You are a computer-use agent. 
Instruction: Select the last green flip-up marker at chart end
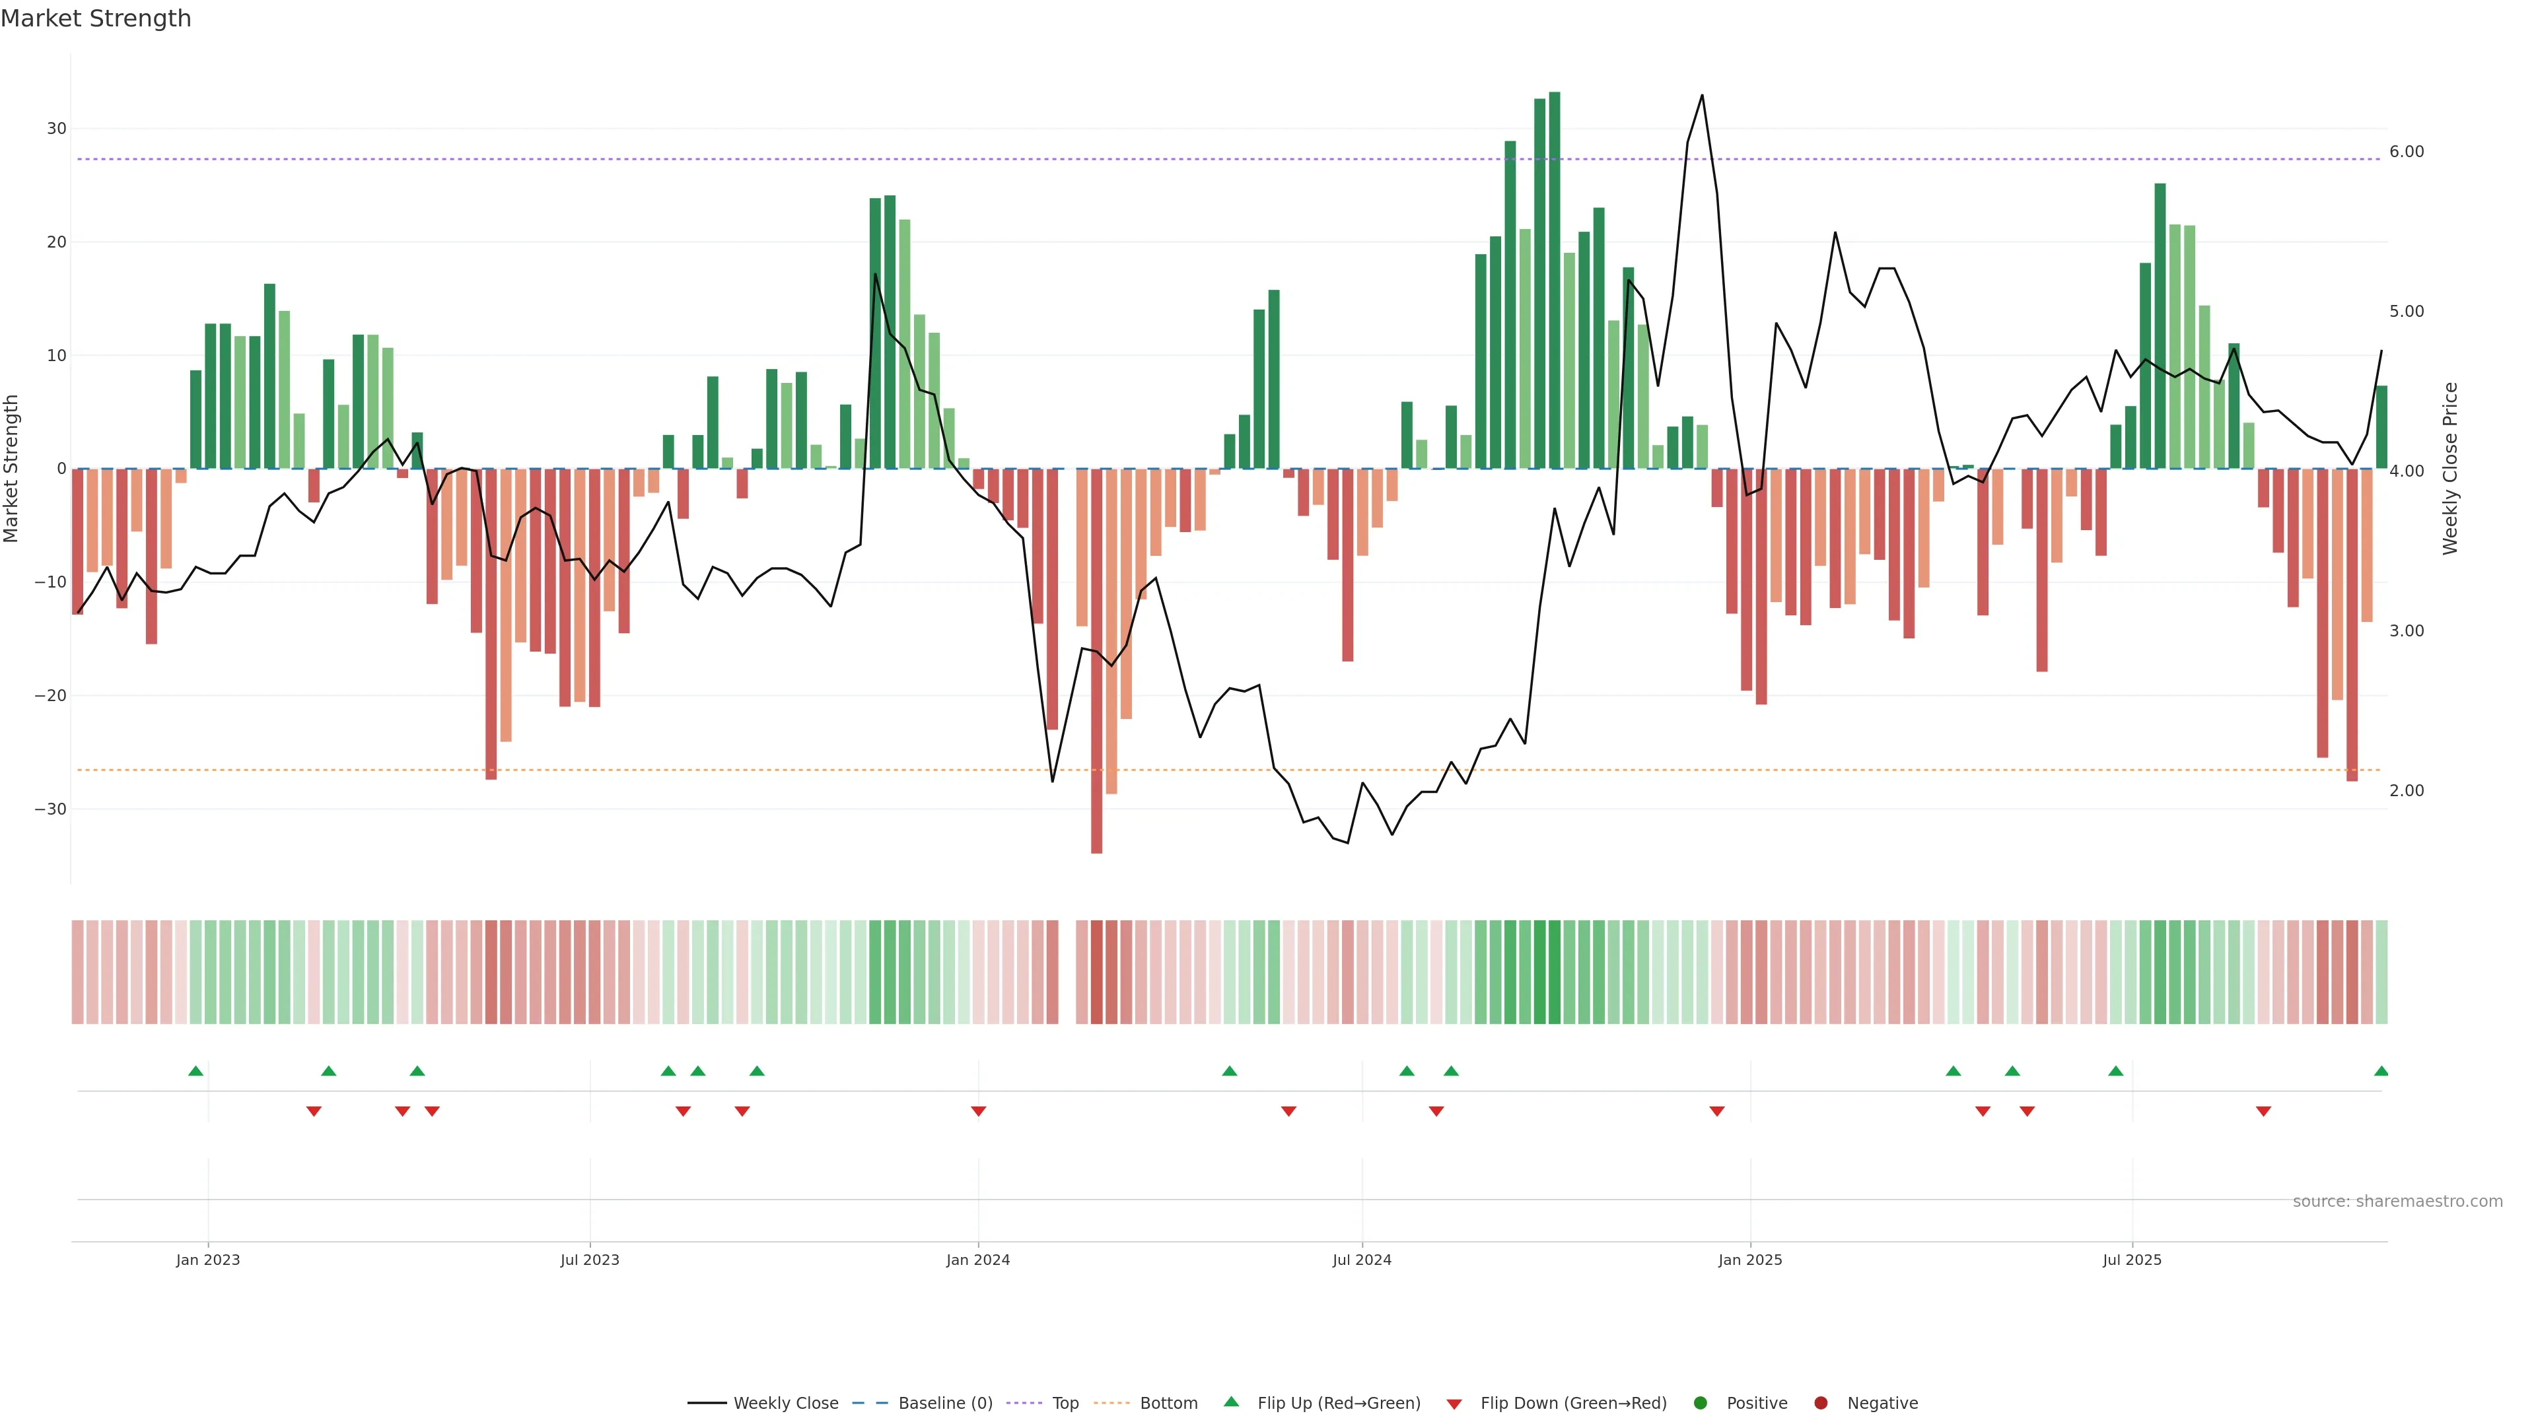[x=2380, y=1071]
